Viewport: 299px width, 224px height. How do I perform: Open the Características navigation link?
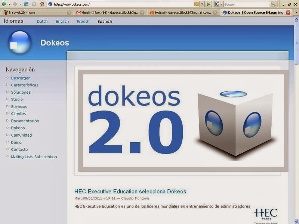24,85
